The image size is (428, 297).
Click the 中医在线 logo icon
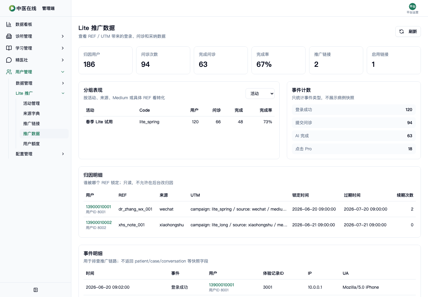12,8
